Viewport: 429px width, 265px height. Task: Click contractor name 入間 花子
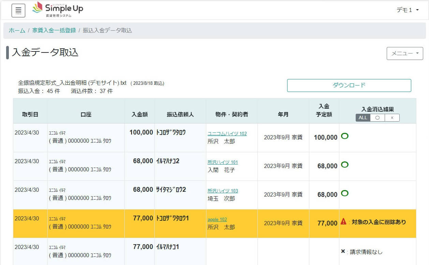point(221,170)
